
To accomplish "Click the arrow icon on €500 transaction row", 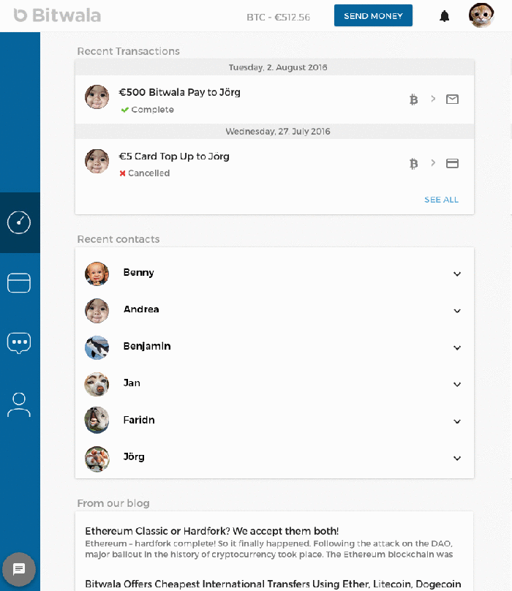I will coord(433,99).
